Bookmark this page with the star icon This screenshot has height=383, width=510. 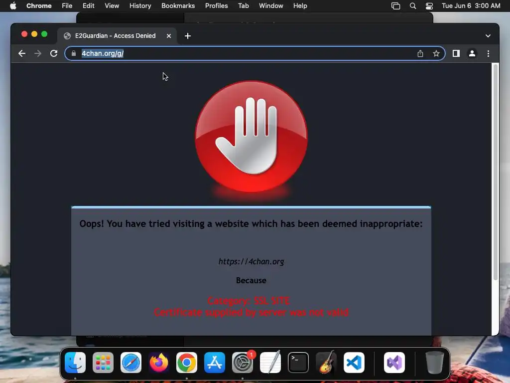436,53
